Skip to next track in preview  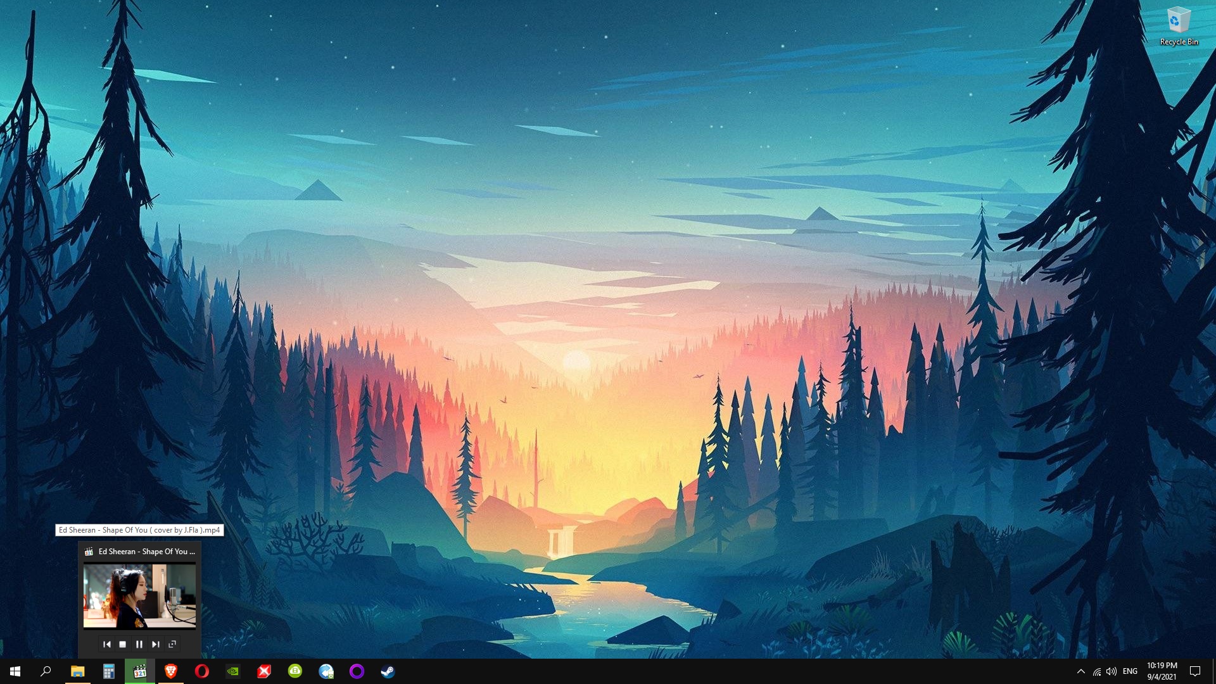click(x=156, y=644)
